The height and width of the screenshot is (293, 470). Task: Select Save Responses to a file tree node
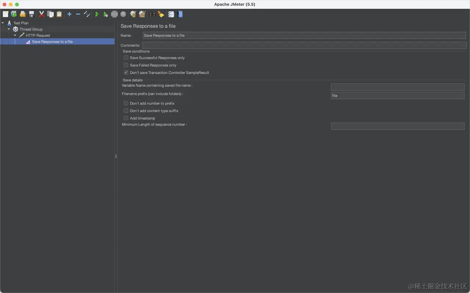[x=52, y=42]
